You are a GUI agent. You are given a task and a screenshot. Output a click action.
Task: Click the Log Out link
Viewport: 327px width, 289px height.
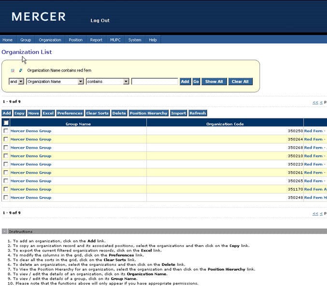tap(100, 20)
